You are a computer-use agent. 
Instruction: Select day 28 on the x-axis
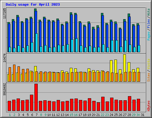click(129, 115)
